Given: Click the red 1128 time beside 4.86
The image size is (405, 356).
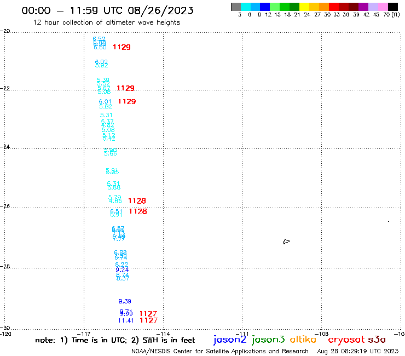Looking at the screenshot, I should click(x=137, y=201).
